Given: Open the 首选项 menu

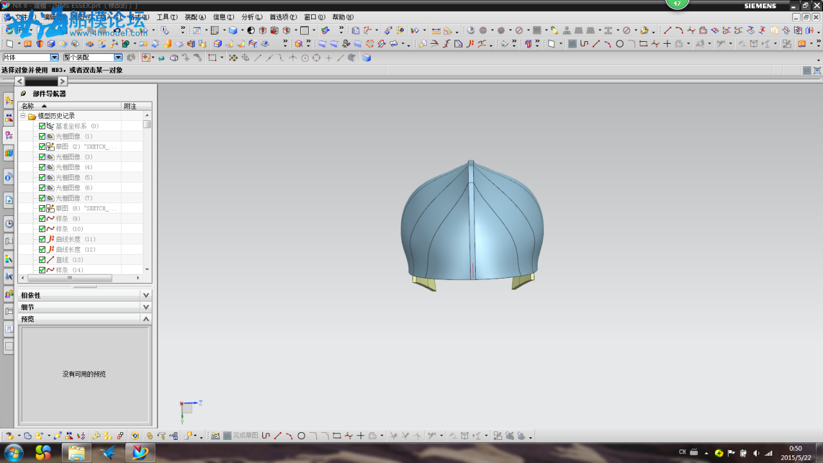Looking at the screenshot, I should click(x=283, y=17).
